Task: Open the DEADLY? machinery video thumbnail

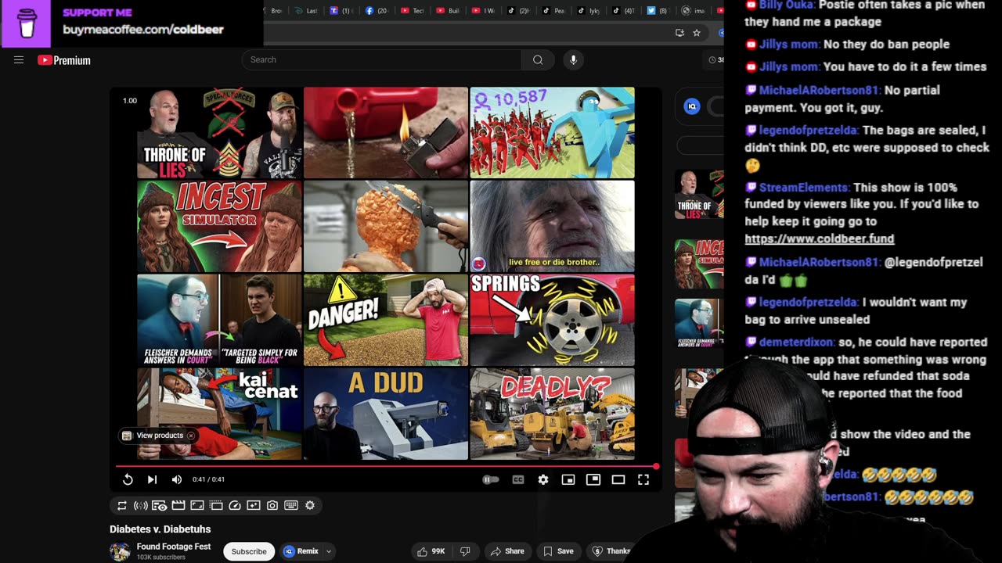Action: point(553,414)
